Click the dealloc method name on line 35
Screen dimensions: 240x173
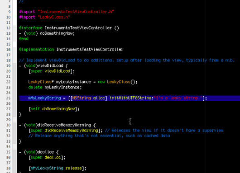(x=46, y=152)
